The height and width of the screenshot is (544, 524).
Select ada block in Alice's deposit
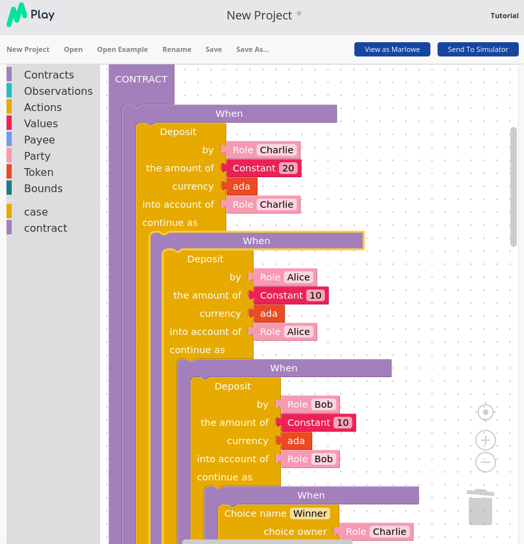[269, 314]
